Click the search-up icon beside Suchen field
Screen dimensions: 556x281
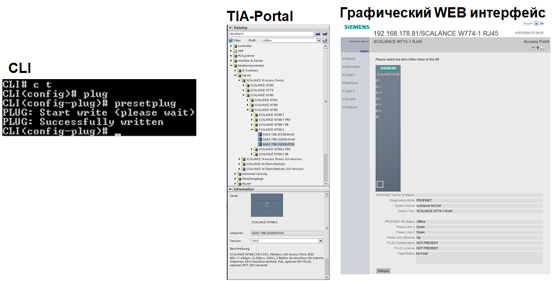coord(325,34)
